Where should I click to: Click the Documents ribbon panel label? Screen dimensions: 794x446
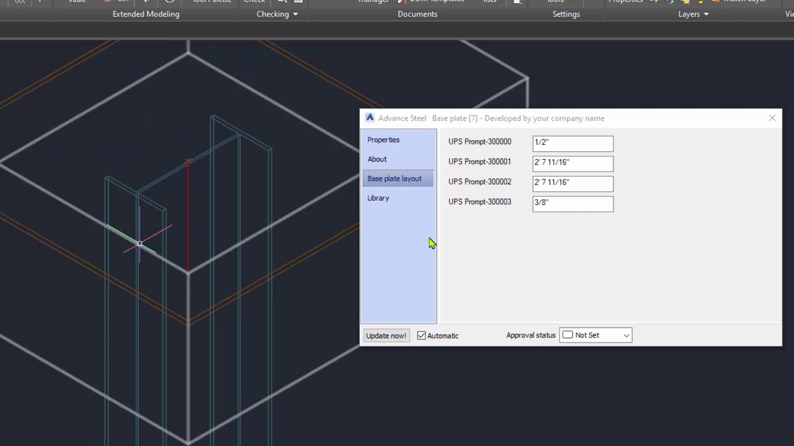click(x=417, y=14)
